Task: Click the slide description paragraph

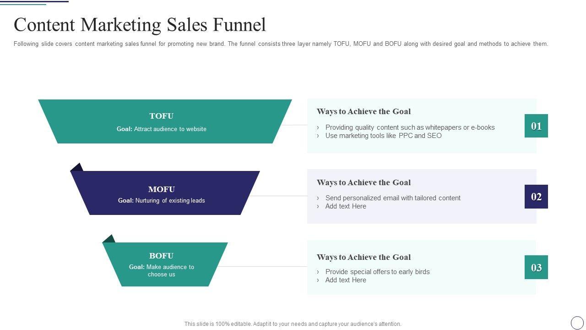Action: [x=281, y=44]
